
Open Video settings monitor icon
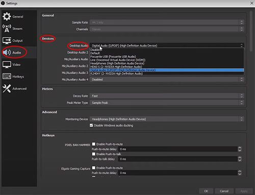(x=7, y=64)
